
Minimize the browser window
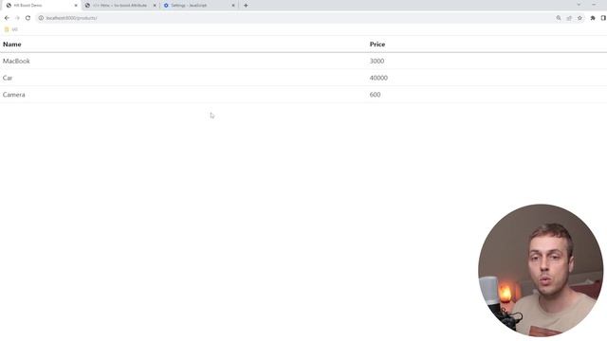click(594, 5)
